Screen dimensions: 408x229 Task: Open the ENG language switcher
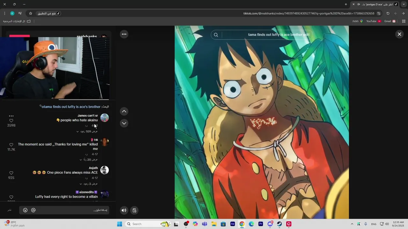pyautogui.click(x=374, y=224)
